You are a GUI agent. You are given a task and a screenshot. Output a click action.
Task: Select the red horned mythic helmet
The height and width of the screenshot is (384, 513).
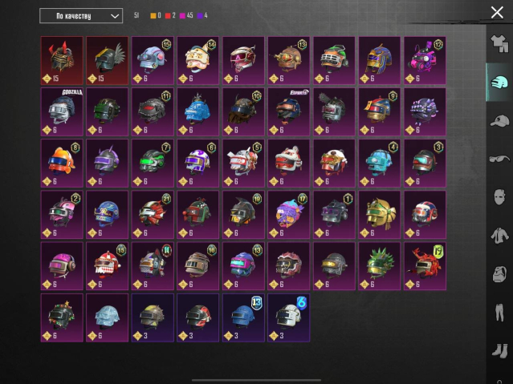tap(62, 60)
